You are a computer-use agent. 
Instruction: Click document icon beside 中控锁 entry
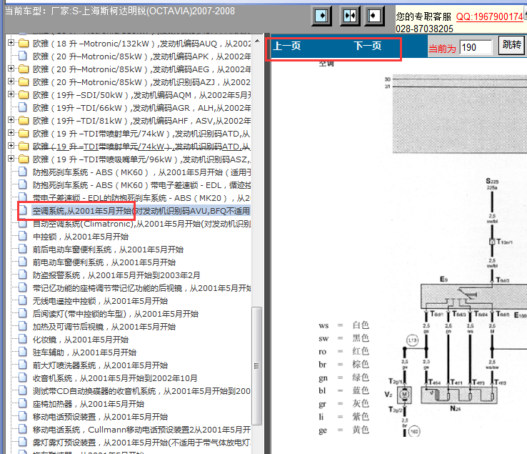click(x=23, y=237)
